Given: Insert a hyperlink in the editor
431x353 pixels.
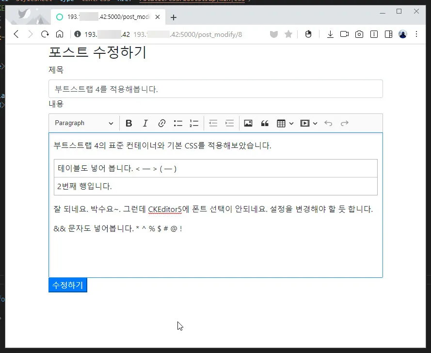Looking at the screenshot, I should (161, 123).
